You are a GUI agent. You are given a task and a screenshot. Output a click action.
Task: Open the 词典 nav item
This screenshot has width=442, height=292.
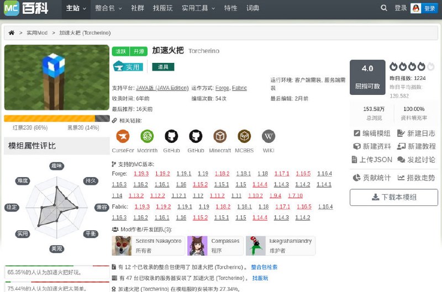pyautogui.click(x=252, y=8)
